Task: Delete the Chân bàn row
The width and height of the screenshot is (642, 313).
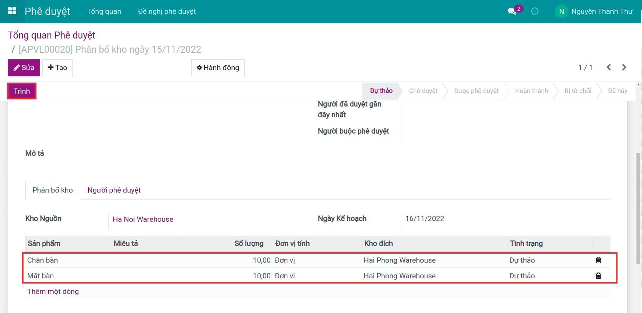Action: 598,260
